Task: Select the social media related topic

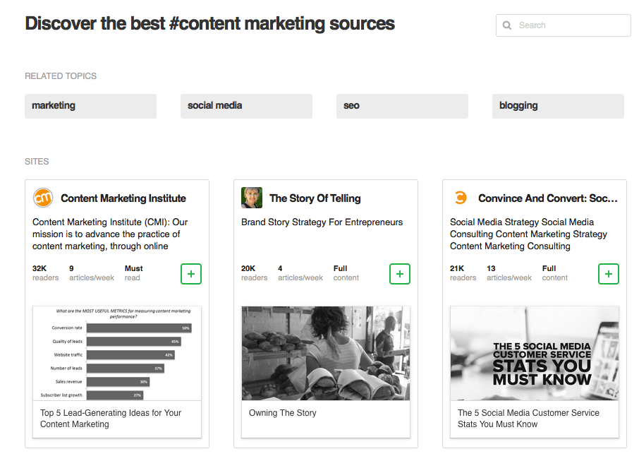Action: point(246,106)
